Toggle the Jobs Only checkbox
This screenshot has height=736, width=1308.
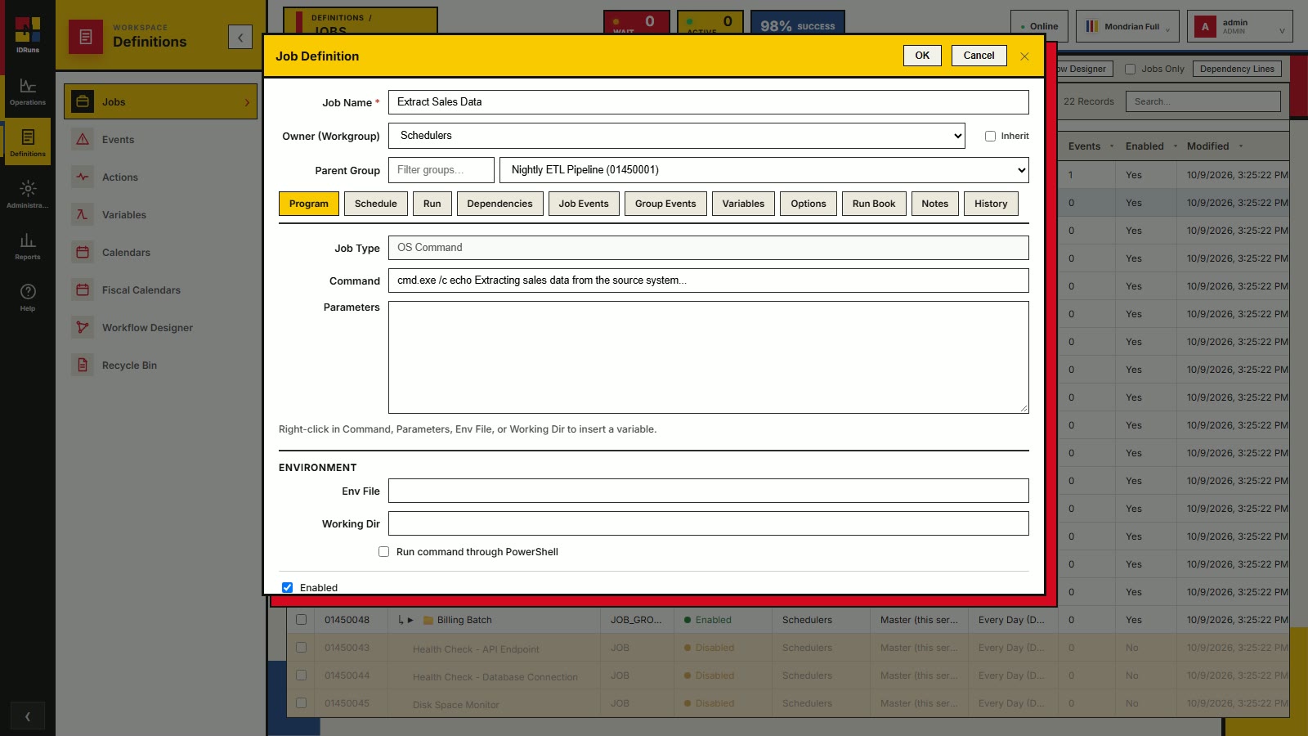pos(1130,70)
